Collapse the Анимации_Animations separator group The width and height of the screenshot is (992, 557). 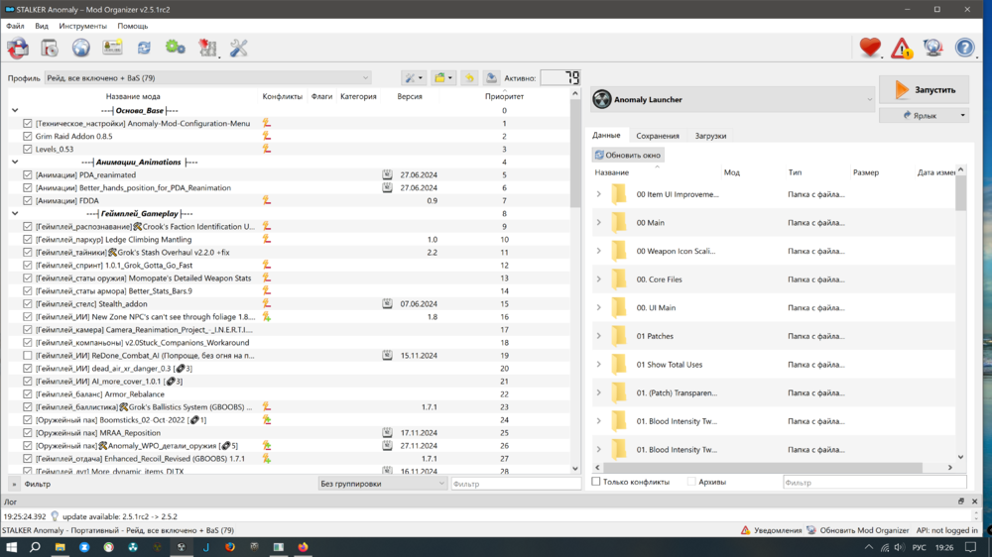point(14,162)
